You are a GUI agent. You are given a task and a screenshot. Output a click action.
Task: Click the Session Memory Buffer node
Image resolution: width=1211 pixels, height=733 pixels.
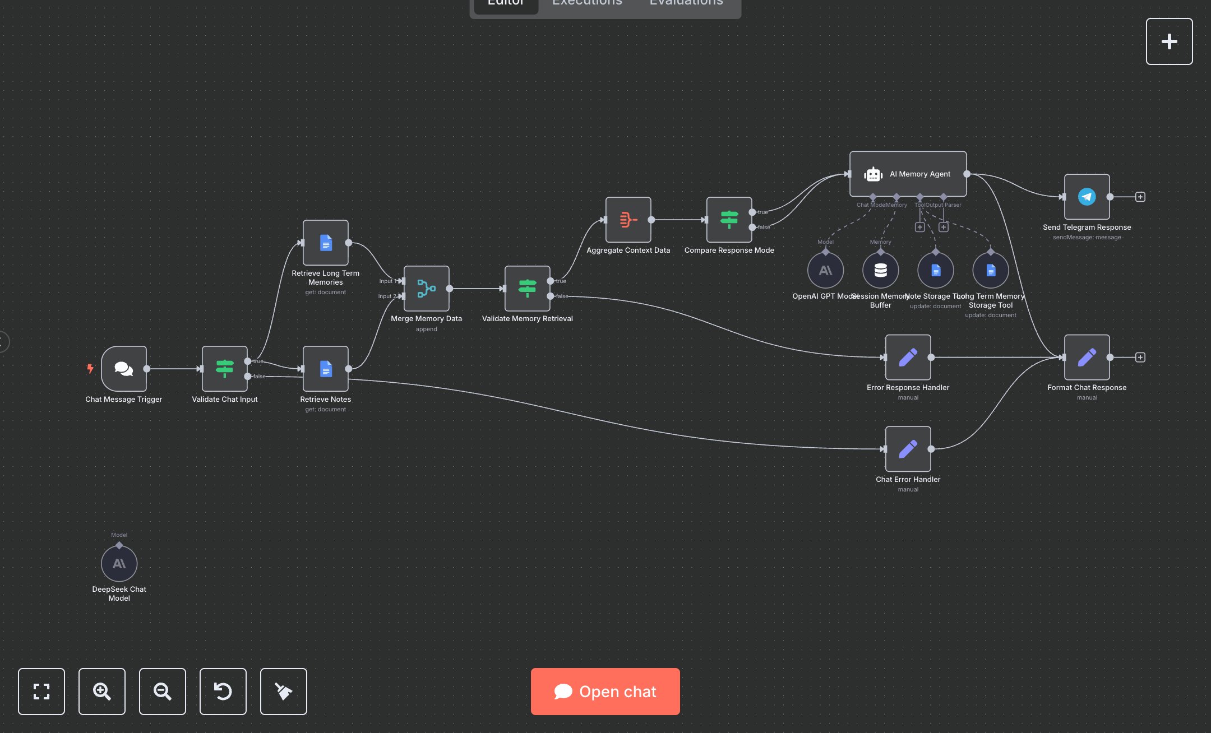880,271
